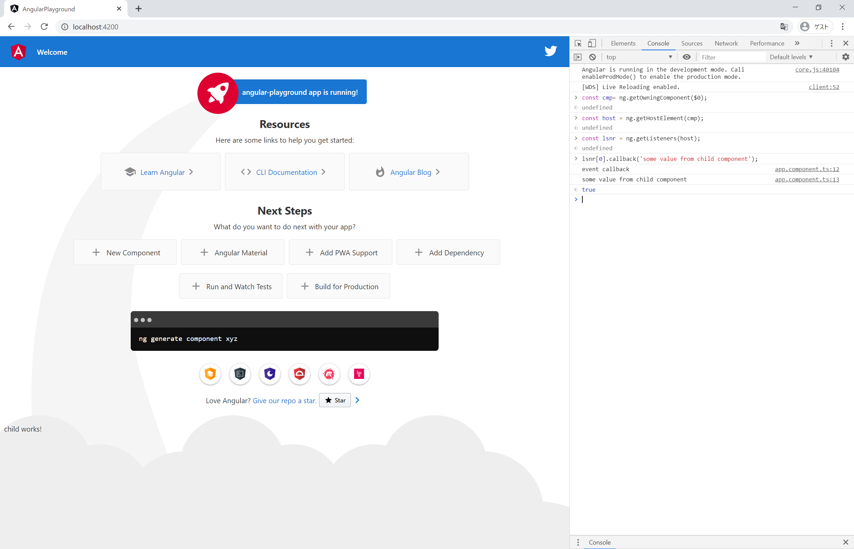
Task: Open the Angular Blog card
Action: pos(409,172)
